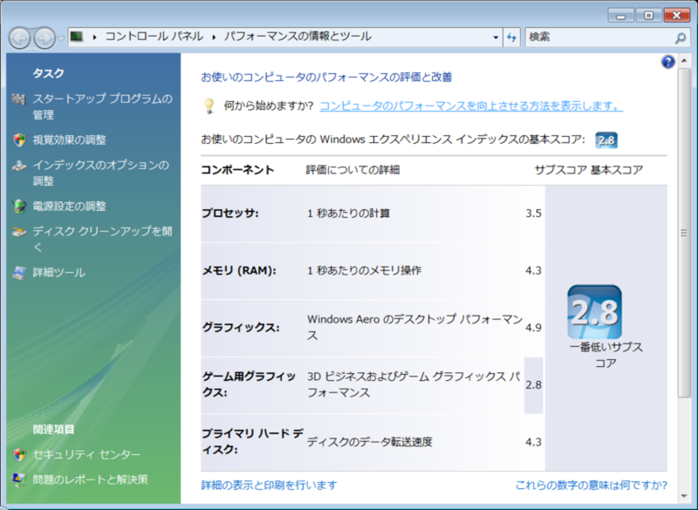Screen dimensions: 698x510
Task: Open the recent pages dropdown beside Forward
Action: (x=61, y=38)
